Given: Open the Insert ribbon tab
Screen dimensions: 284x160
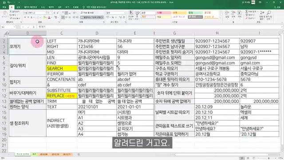Looking at the screenshot, I should [x=18, y=7].
